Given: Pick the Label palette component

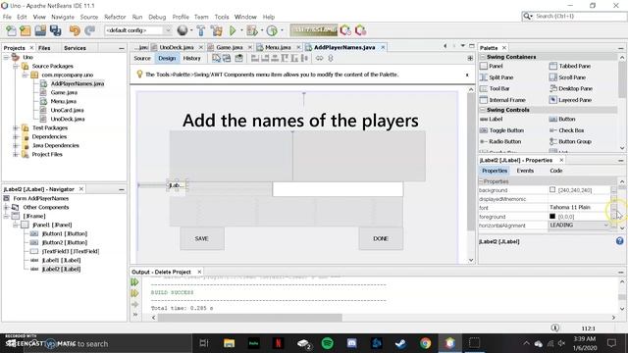Looking at the screenshot, I should pos(491,120).
